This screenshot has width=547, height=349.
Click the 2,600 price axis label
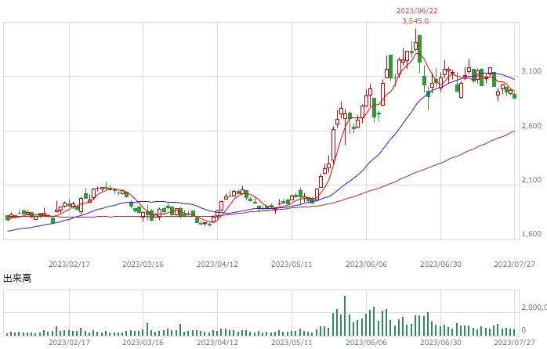click(531, 126)
